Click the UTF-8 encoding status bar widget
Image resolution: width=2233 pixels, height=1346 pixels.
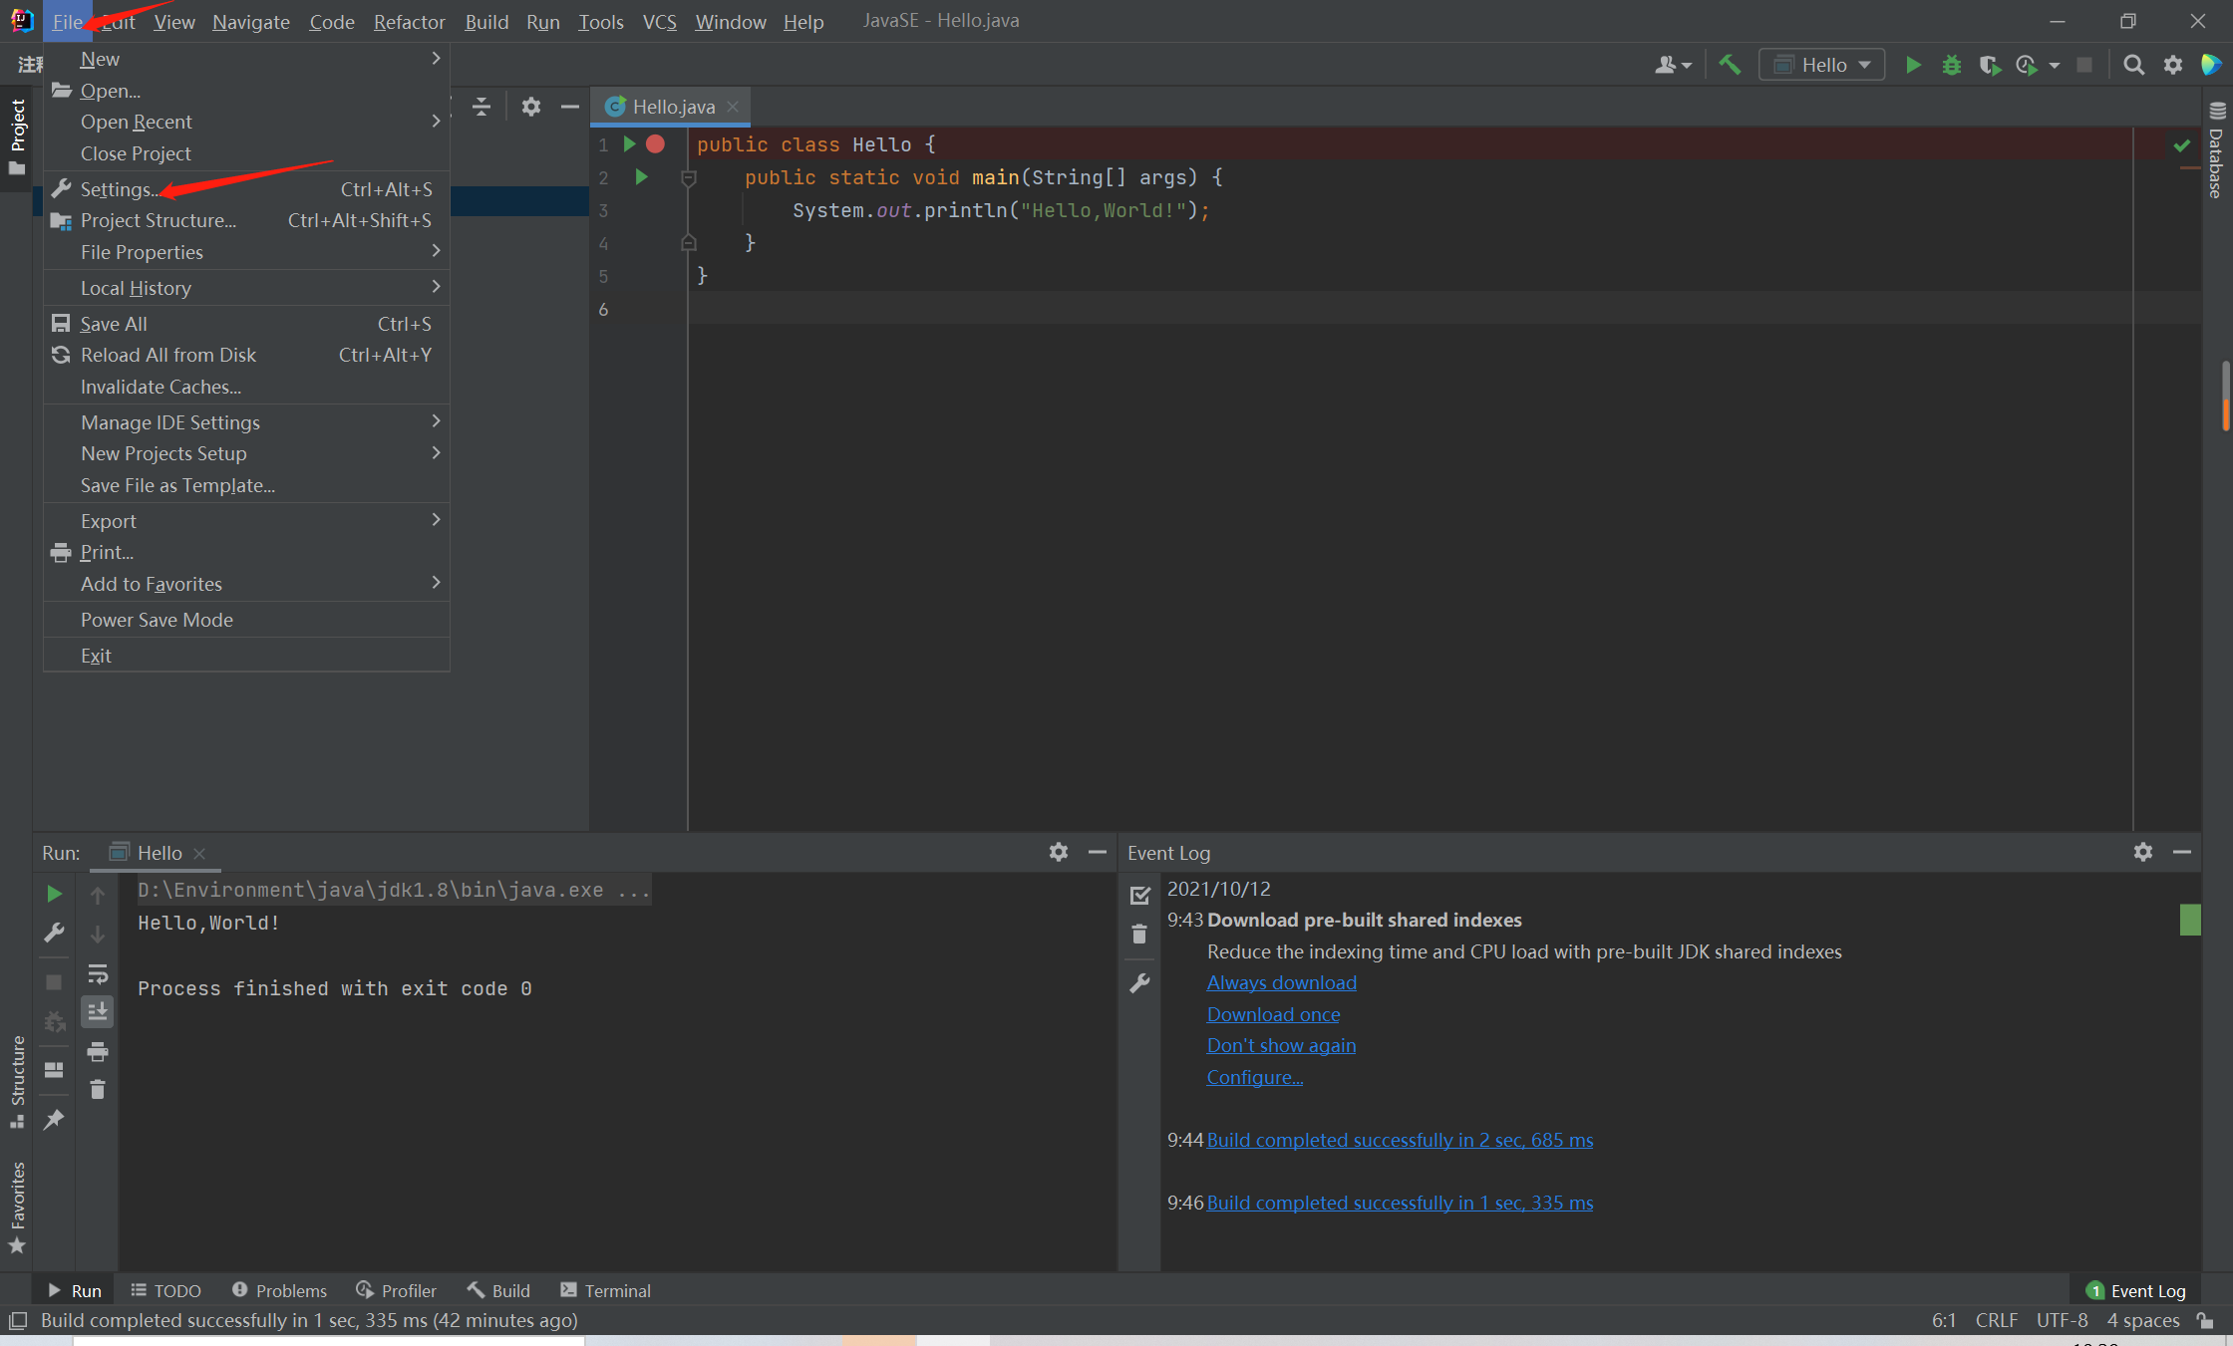2062,1320
